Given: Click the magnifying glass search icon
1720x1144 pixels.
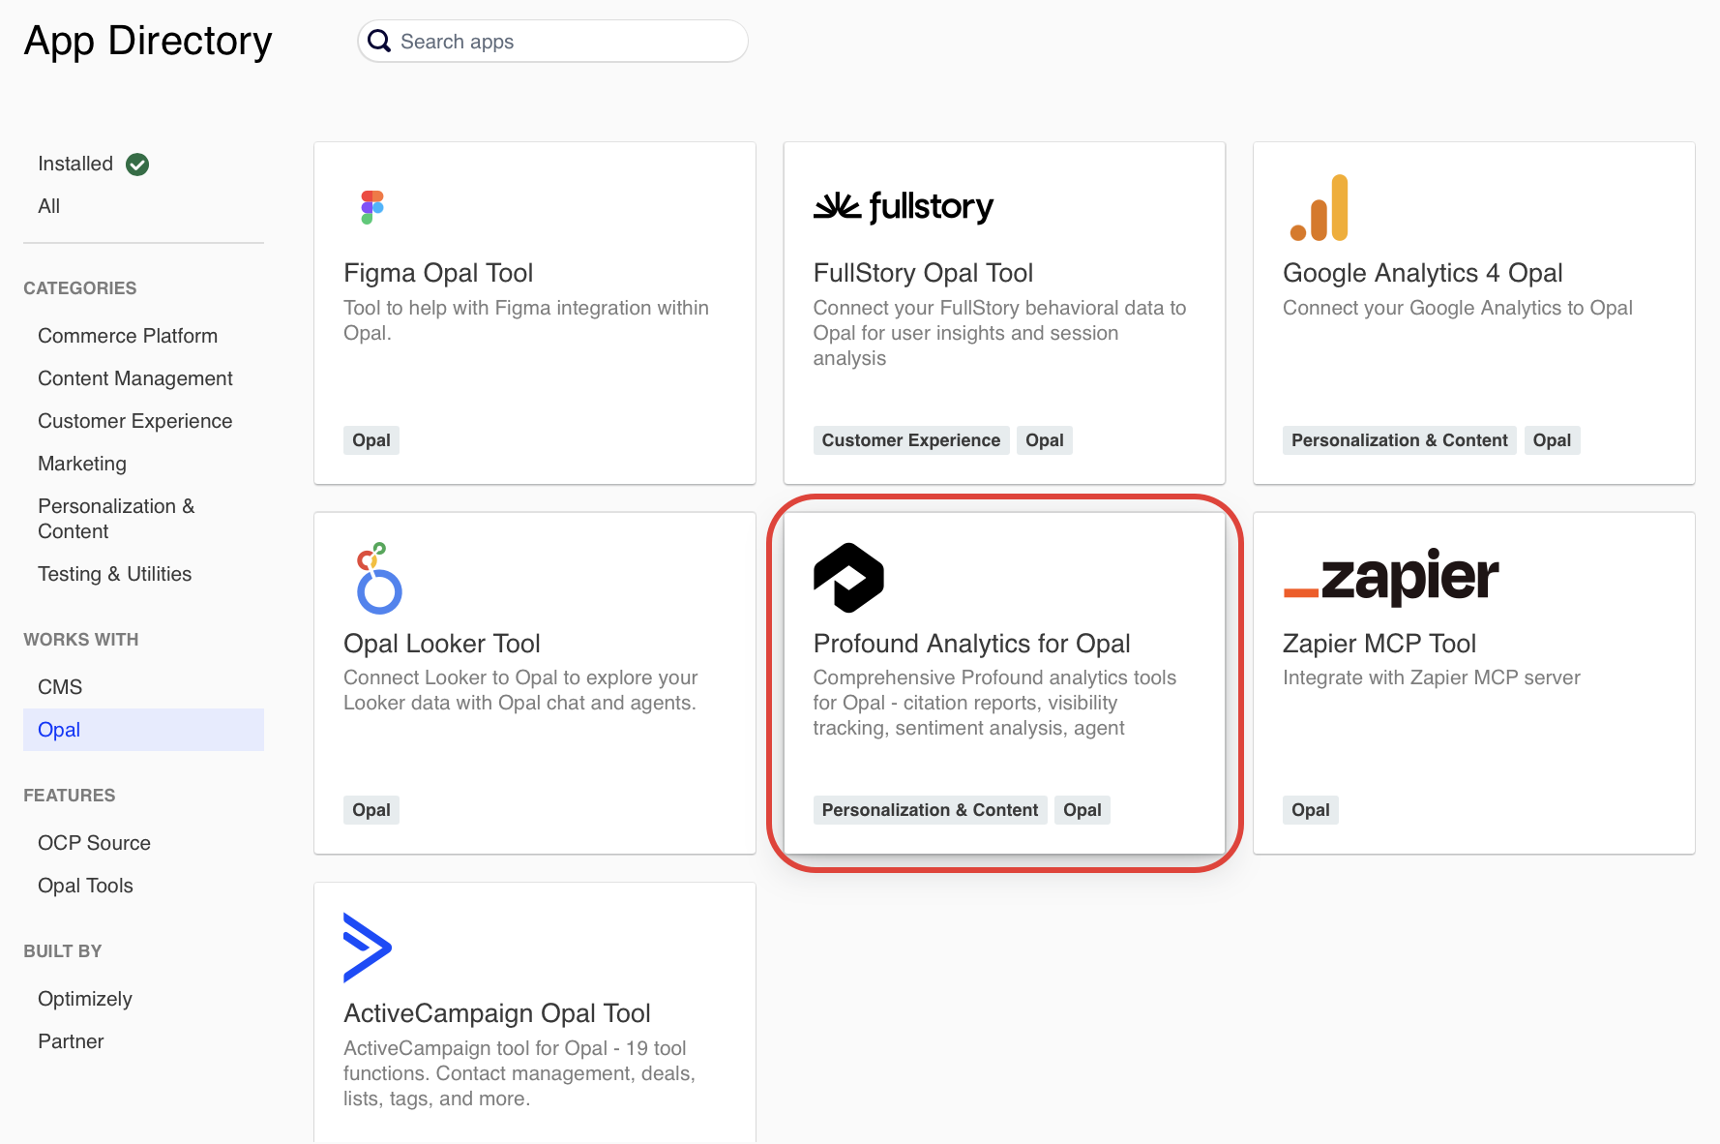Looking at the screenshot, I should pyautogui.click(x=379, y=42).
